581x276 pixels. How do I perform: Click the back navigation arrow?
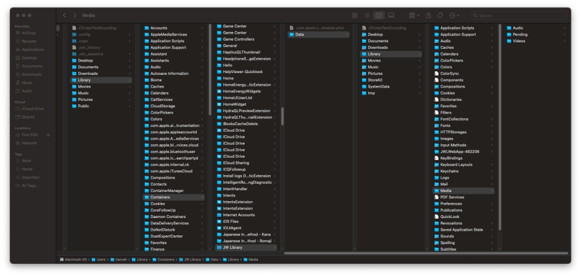tap(64, 15)
